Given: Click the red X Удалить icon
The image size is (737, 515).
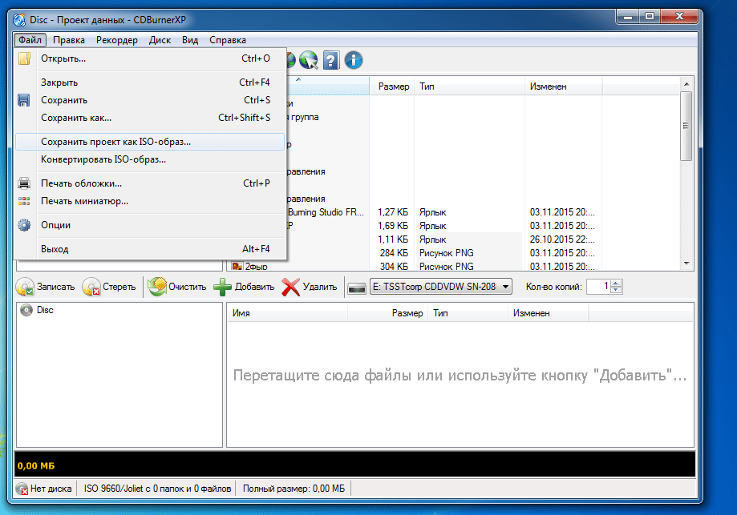Looking at the screenshot, I should pos(291,287).
